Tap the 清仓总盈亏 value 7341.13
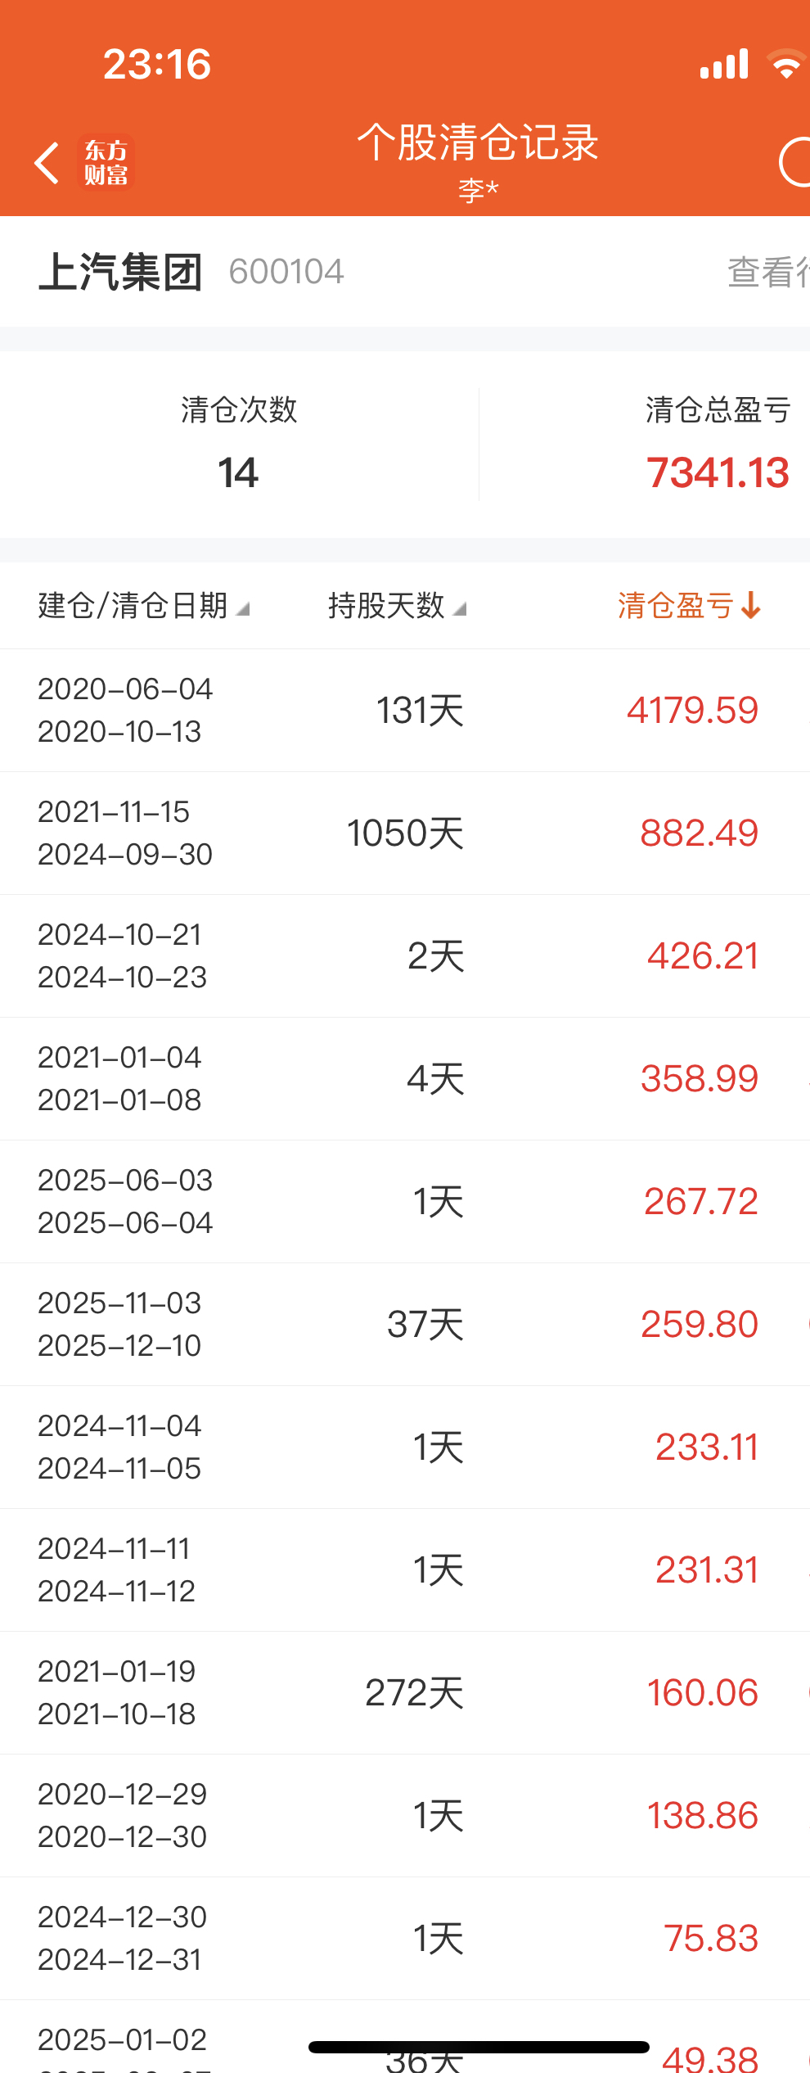The image size is (810, 2073). pyautogui.click(x=718, y=472)
